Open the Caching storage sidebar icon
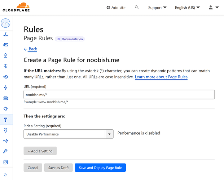The width and height of the screenshot is (224, 180). (x=5, y=98)
